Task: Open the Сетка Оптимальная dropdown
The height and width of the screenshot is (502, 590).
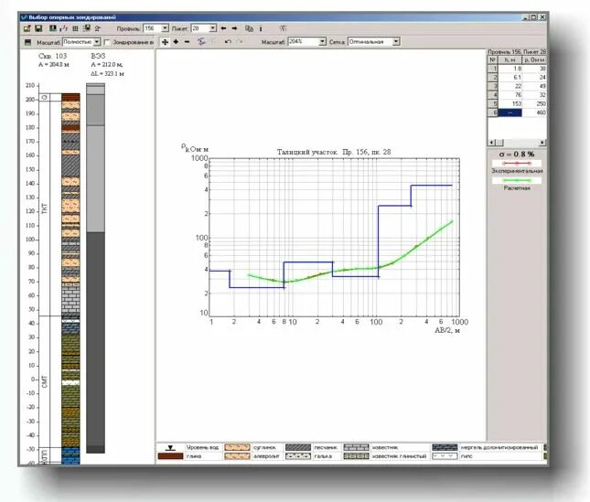Action: click(396, 42)
